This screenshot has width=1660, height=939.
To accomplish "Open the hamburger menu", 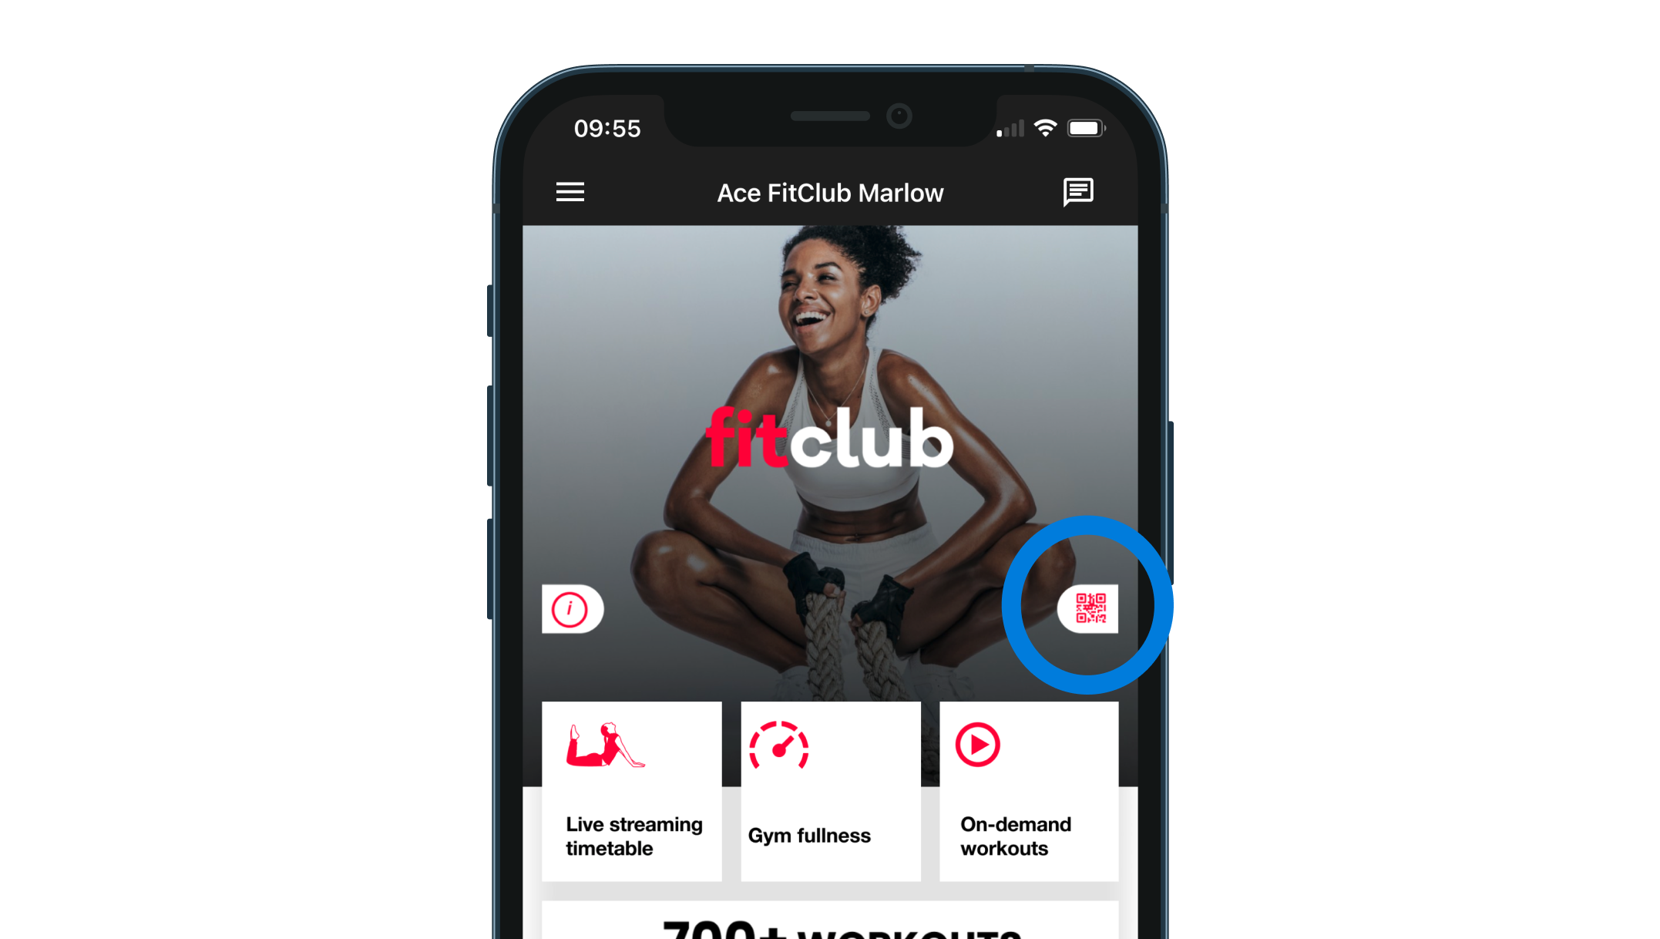I will pos(570,192).
